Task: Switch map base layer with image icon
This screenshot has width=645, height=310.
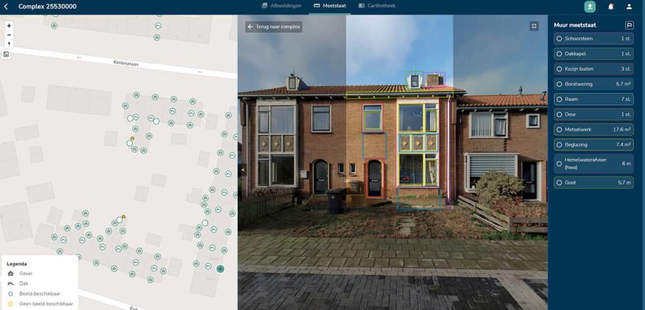Action: (x=6, y=55)
